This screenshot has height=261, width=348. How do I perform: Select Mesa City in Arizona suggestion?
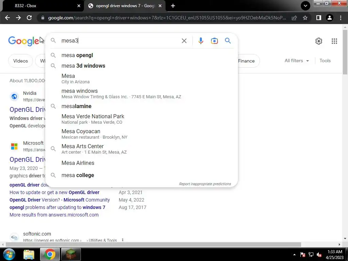coord(142,79)
